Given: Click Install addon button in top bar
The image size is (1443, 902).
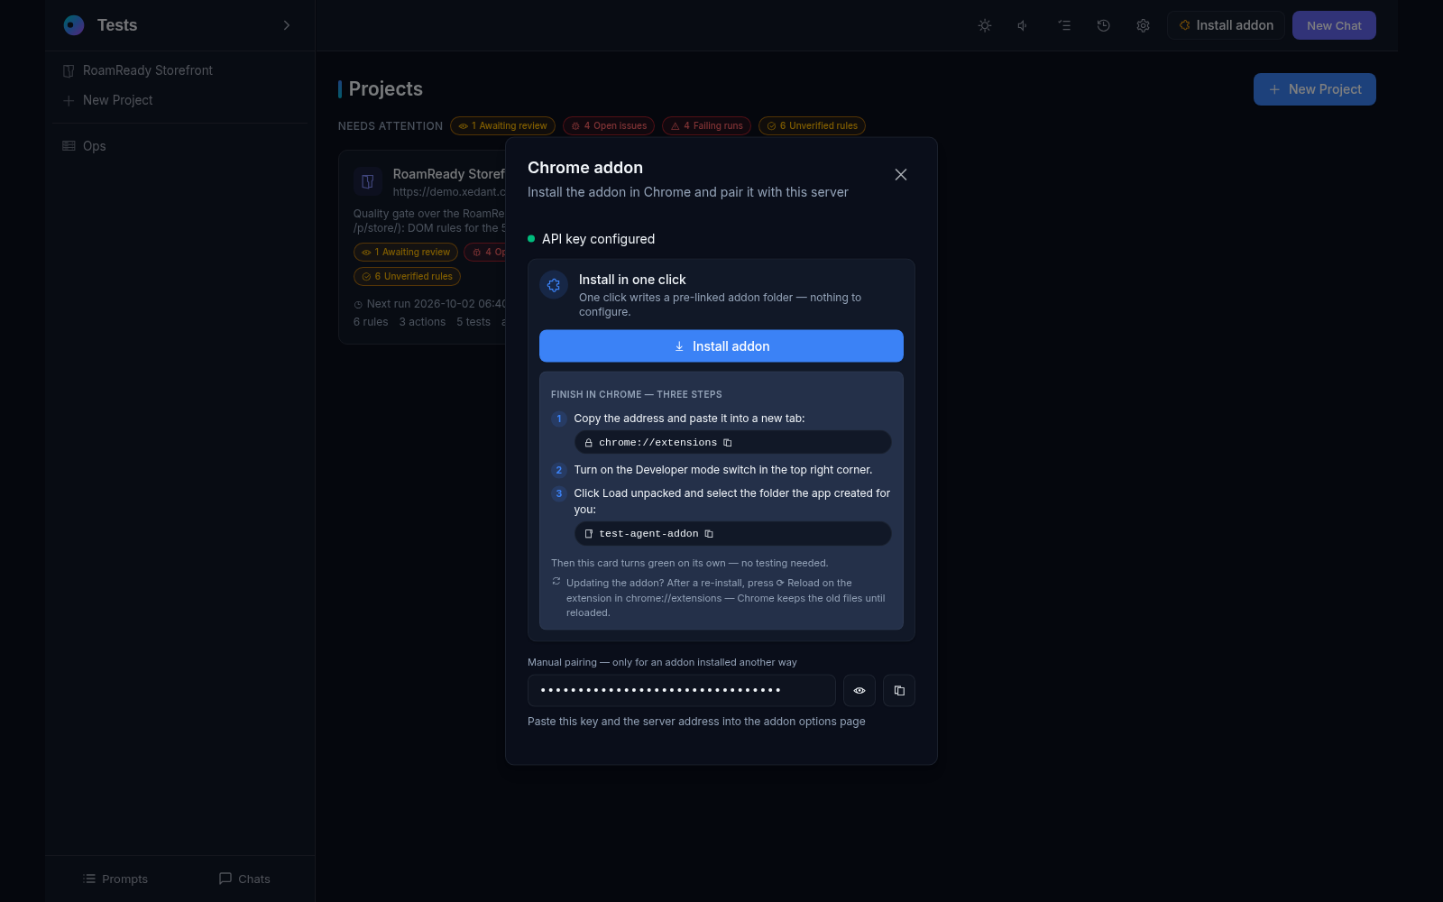Looking at the screenshot, I should (1227, 25).
